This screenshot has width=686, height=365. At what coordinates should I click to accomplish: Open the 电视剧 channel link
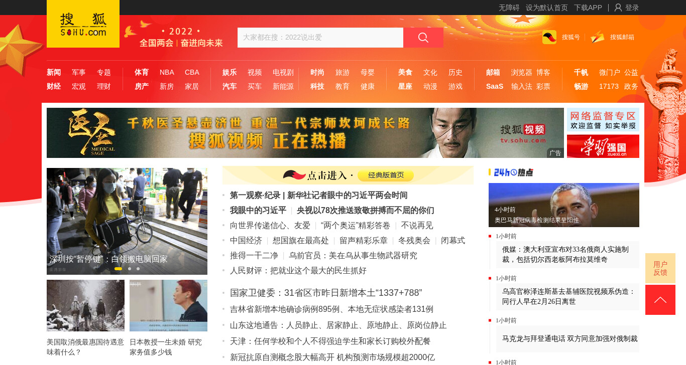(283, 72)
